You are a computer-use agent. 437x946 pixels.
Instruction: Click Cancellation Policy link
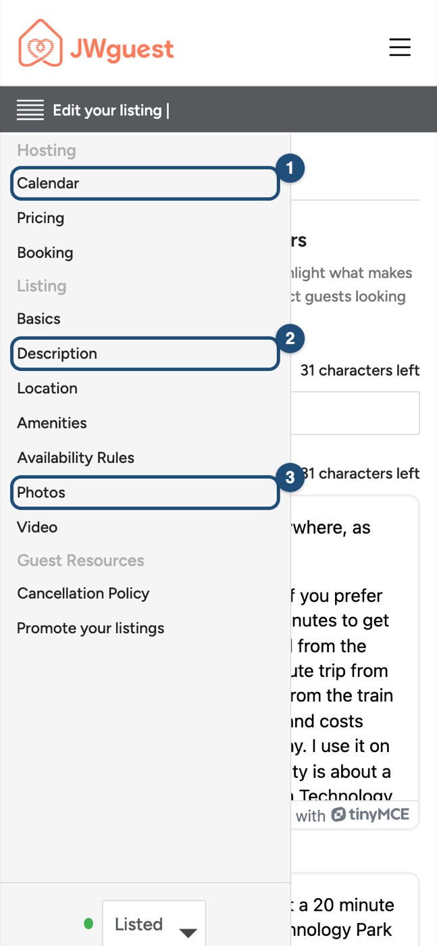[x=83, y=593]
